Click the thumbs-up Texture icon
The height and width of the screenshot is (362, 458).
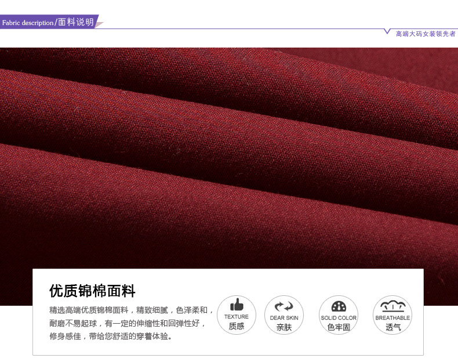[237, 305]
